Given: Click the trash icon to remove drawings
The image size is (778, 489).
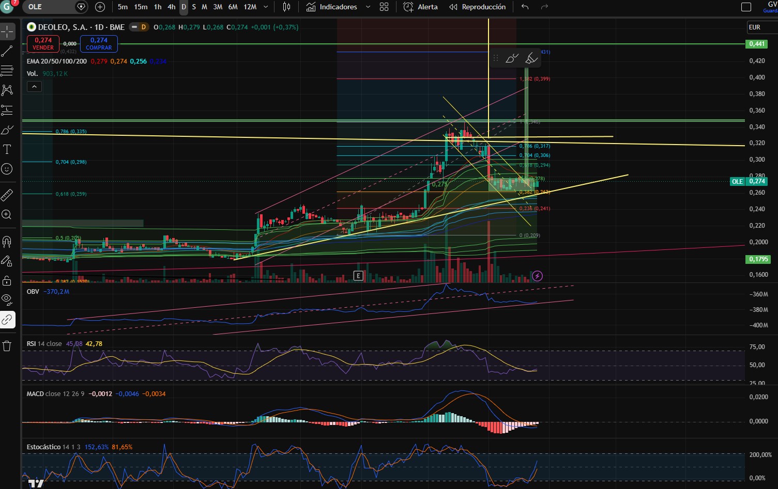Looking at the screenshot, I should (7, 346).
